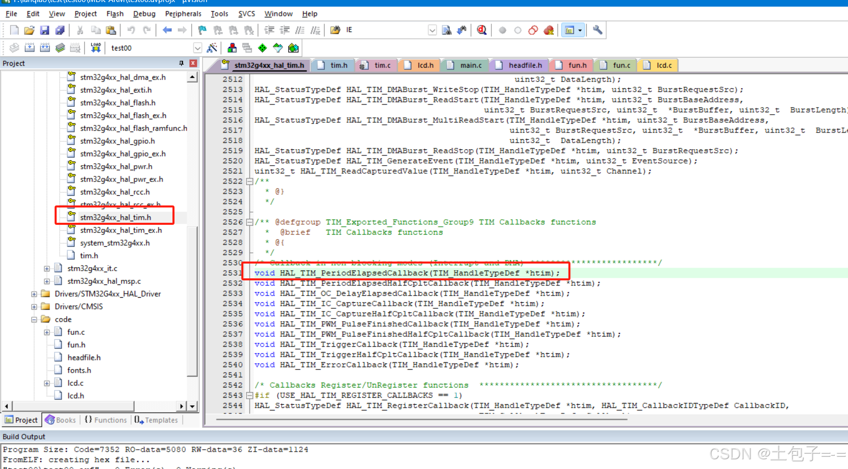Show the Templates tab in project pane
Image resolution: width=848 pixels, height=469 pixels.
click(156, 420)
